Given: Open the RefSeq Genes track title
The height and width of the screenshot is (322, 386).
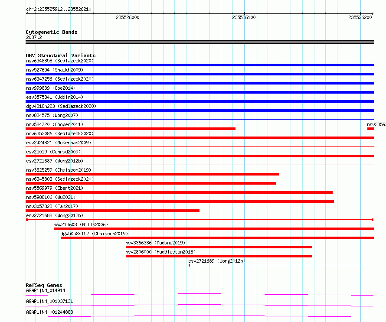Looking at the screenshot, I should (x=44, y=285).
